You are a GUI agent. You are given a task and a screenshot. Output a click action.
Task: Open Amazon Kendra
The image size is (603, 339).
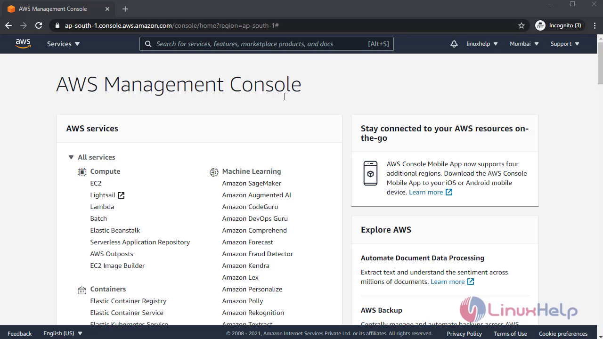[245, 266]
